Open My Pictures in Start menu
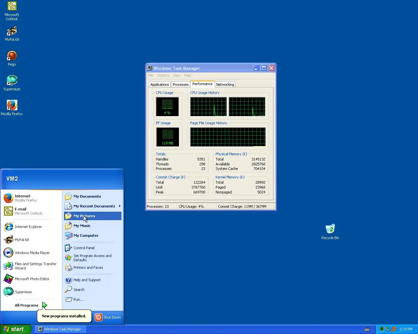This screenshot has height=334, width=418. click(93, 216)
